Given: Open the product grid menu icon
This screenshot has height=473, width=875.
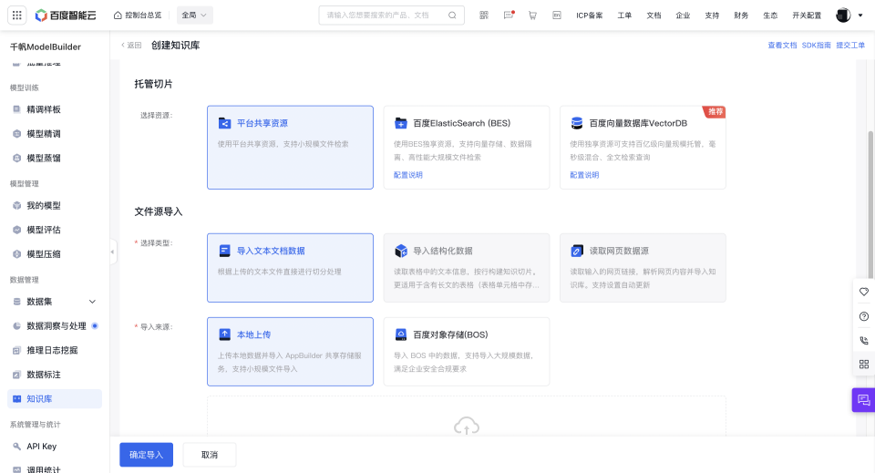Looking at the screenshot, I should click(17, 15).
